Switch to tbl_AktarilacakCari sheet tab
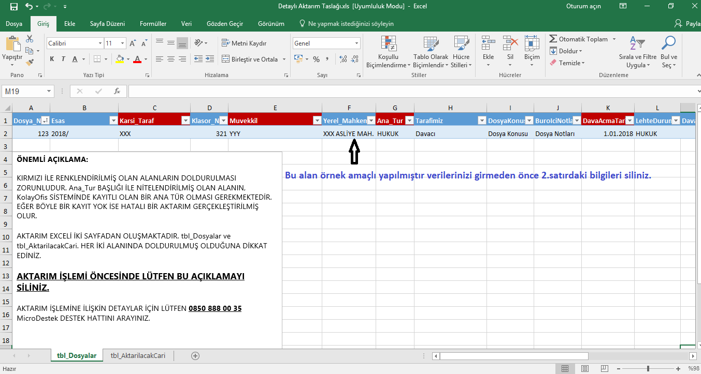This screenshot has height=374, width=701. (x=138, y=356)
